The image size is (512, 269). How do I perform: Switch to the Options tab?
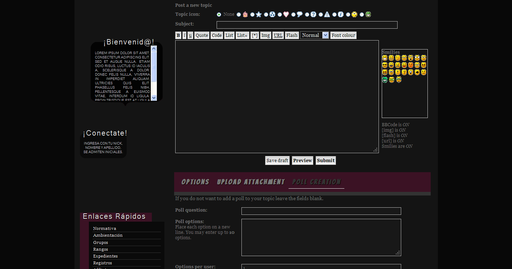coord(195,182)
